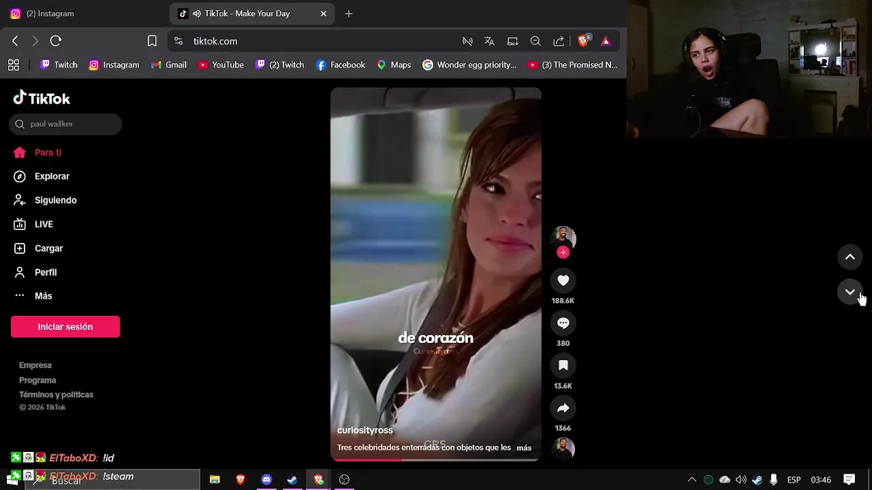Toggle the autoplay blocked icon
The image size is (872, 490).
467,41
